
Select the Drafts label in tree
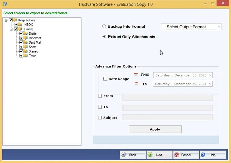click(33, 33)
